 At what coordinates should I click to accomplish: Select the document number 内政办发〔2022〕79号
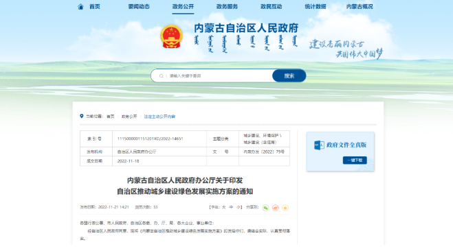pos(264,152)
